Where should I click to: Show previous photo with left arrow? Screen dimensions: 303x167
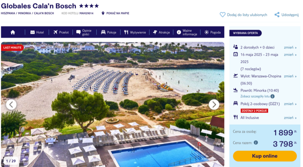pos(11,105)
